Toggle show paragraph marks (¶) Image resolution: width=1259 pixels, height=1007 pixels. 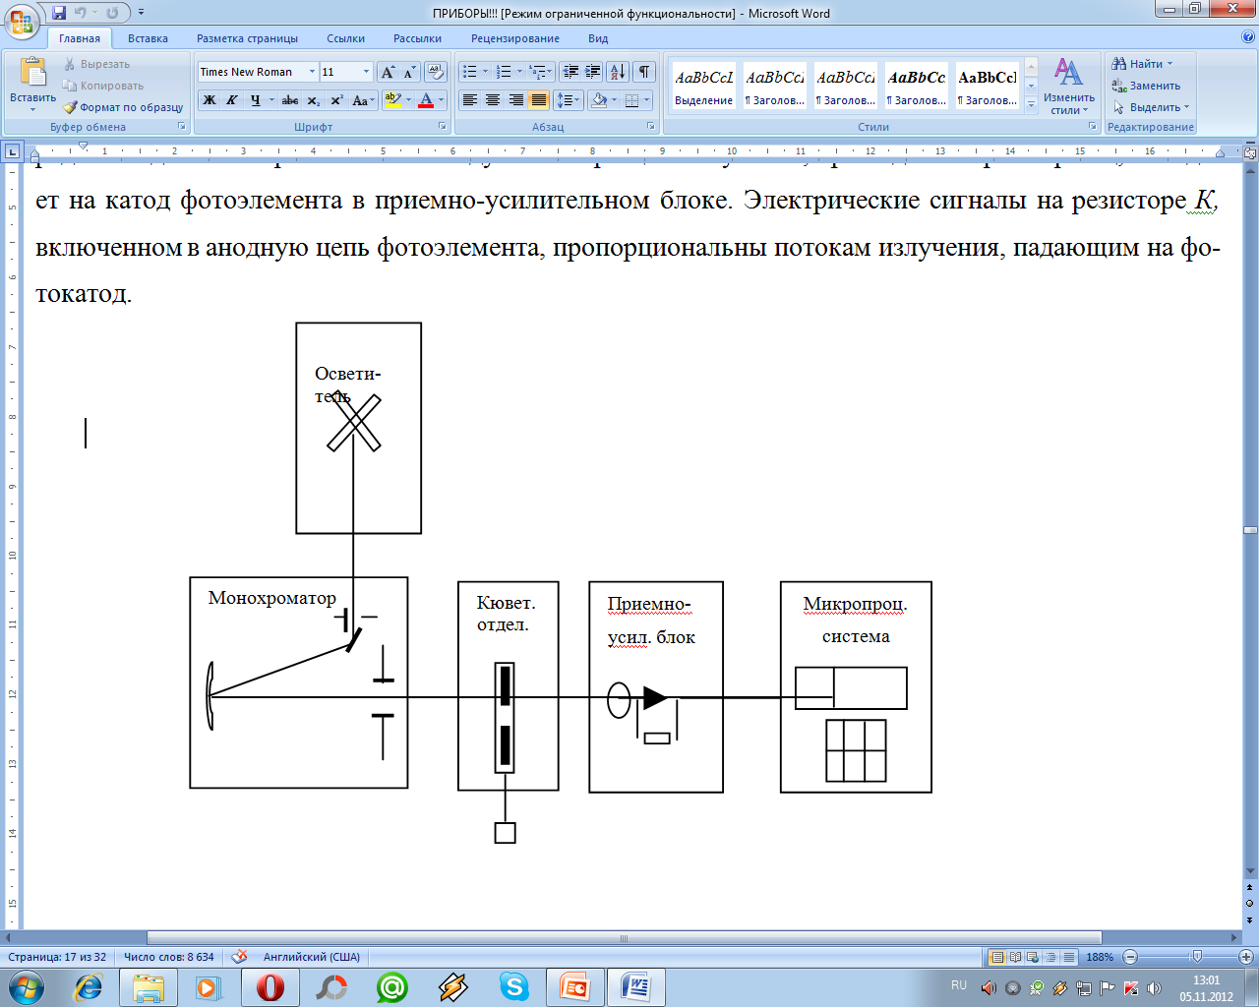tap(644, 72)
